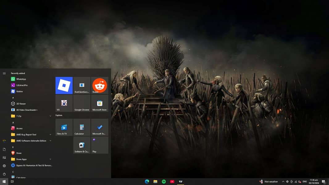Launch the VU tile
The height and width of the screenshot is (185, 329).
pyautogui.click(x=64, y=103)
